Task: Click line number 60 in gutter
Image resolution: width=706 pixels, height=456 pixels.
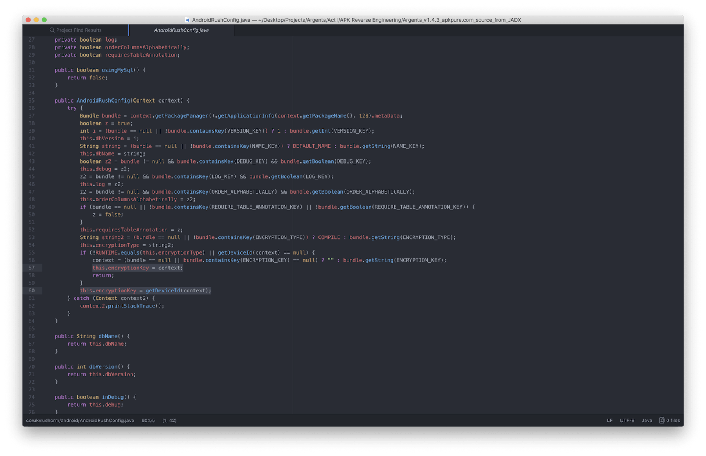Action: (x=32, y=291)
